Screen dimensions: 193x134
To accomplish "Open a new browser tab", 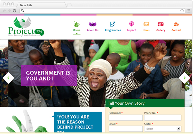I will point(69,5).
